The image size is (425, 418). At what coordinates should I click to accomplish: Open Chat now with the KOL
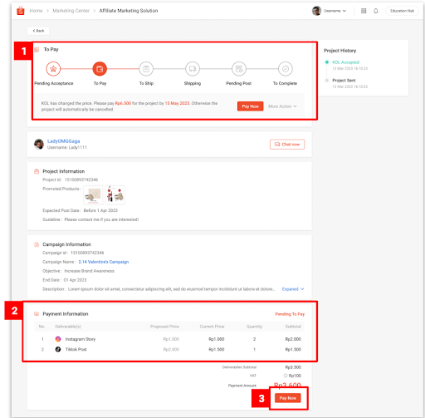[287, 145]
